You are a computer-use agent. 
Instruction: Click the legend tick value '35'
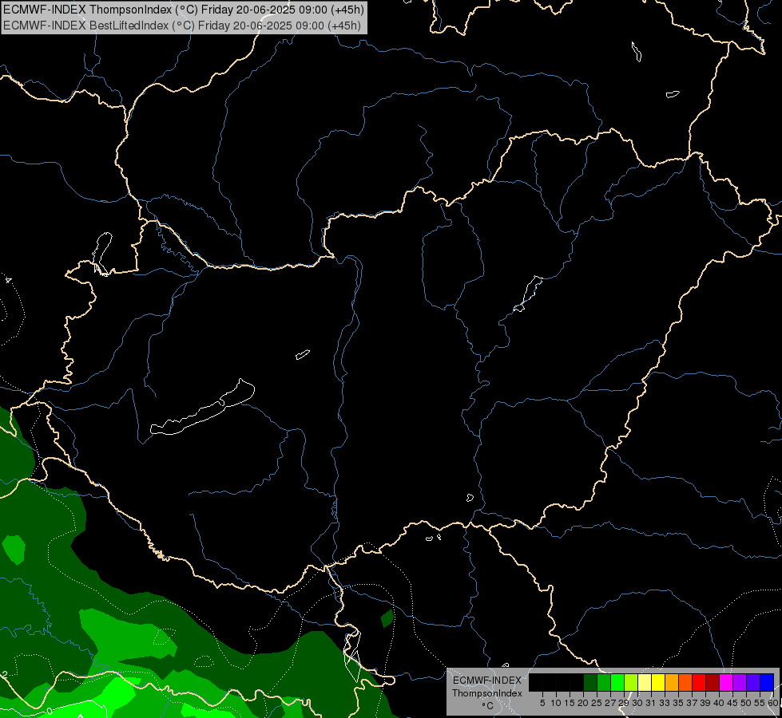pos(678,703)
